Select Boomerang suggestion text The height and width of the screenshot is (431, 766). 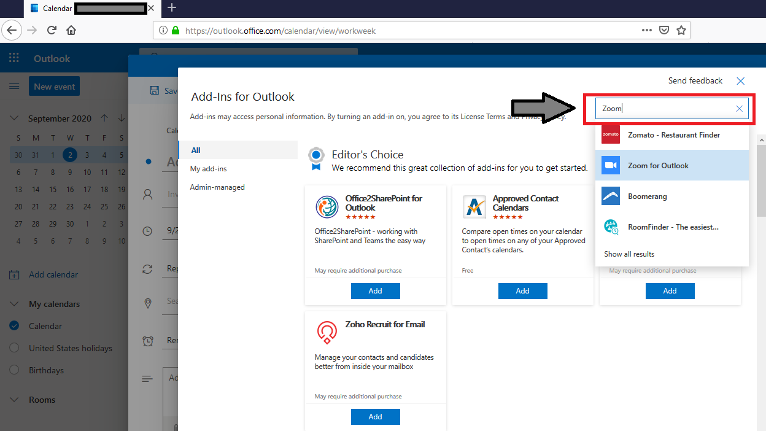click(x=648, y=196)
